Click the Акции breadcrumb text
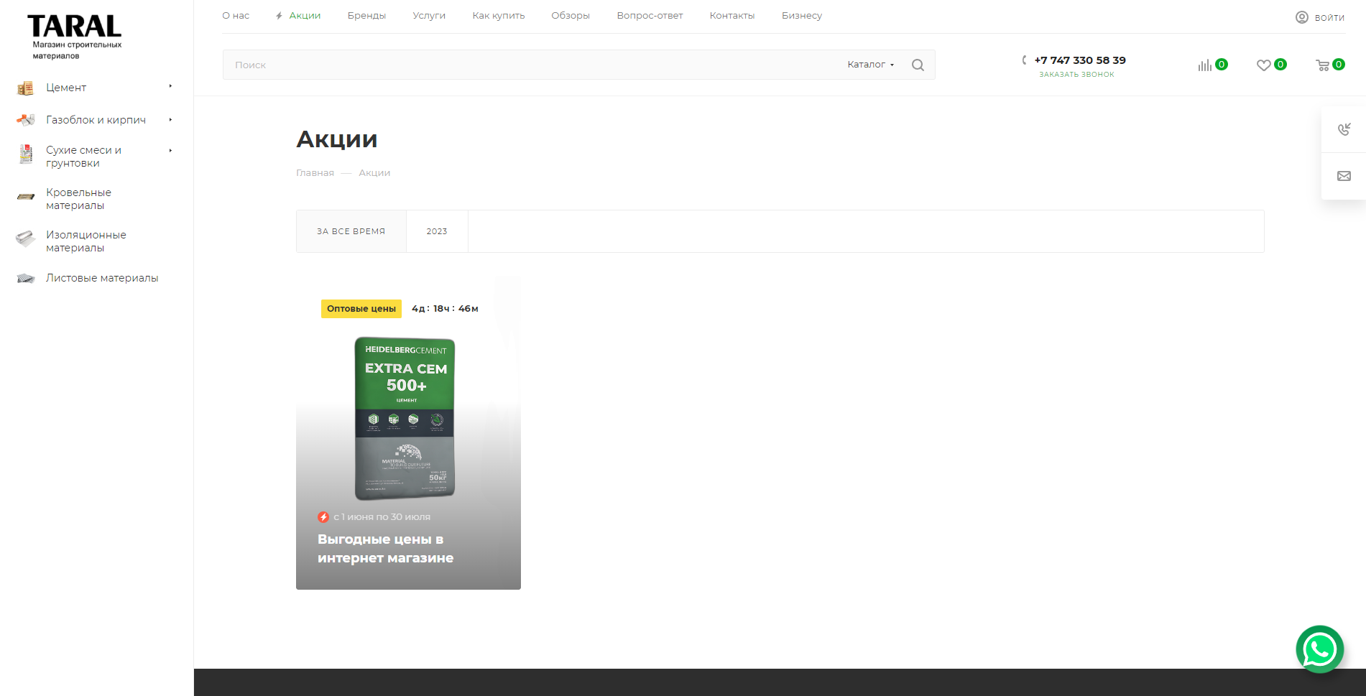 click(x=374, y=173)
